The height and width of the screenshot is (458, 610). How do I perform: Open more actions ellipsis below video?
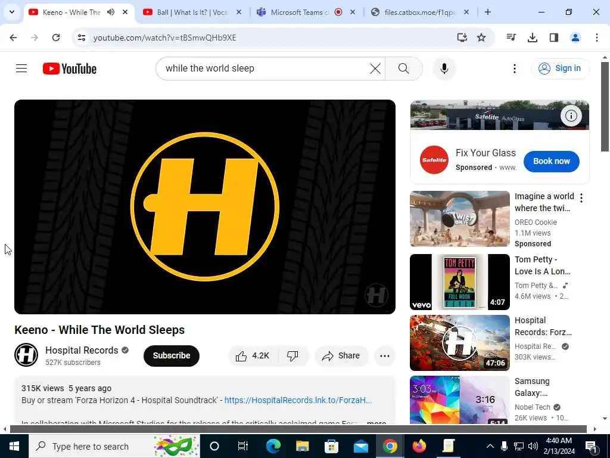tap(384, 355)
